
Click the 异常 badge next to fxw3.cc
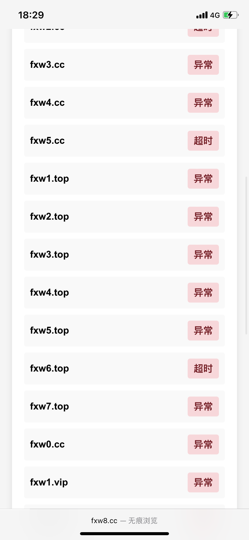203,65
